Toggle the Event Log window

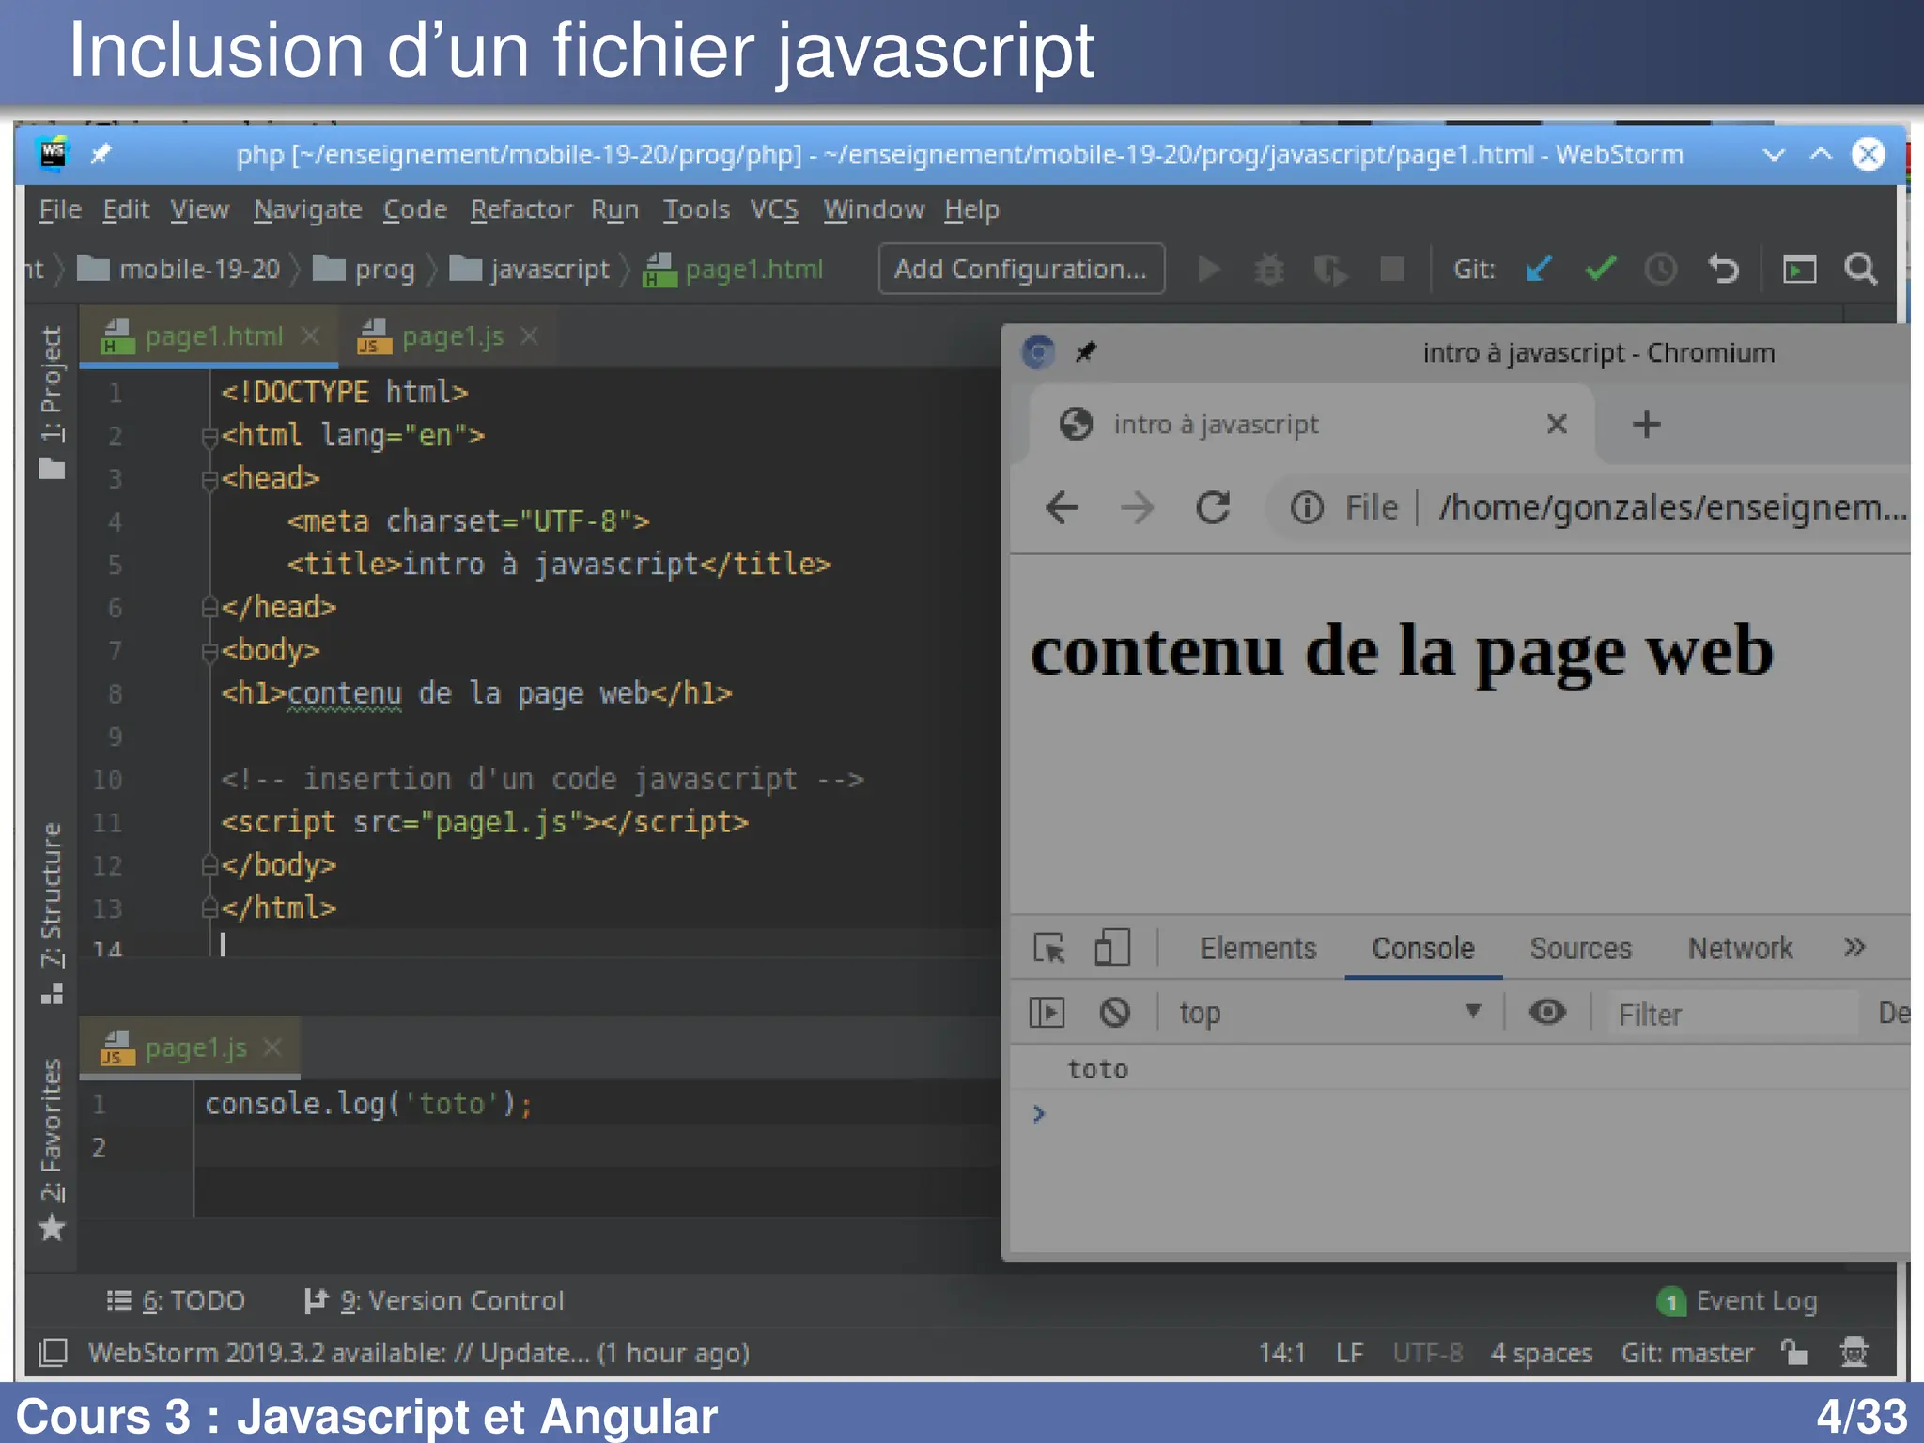coord(1738,1301)
